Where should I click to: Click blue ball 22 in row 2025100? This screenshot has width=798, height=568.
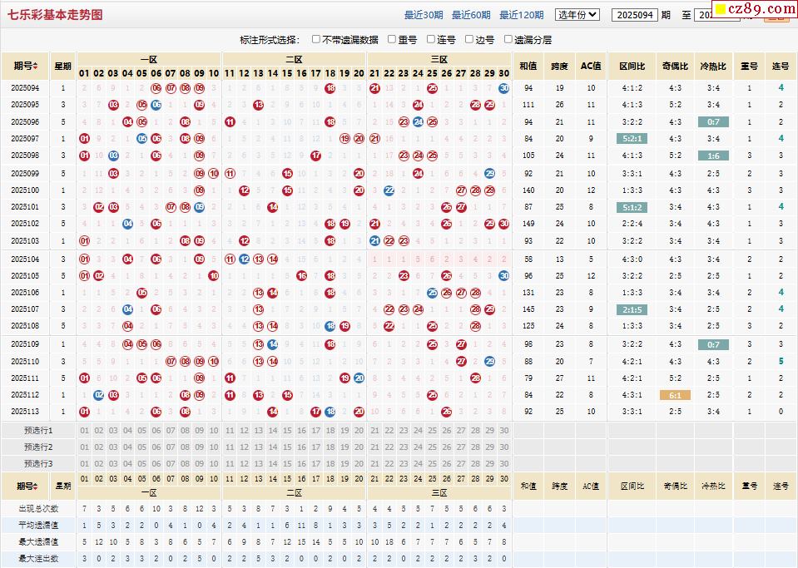389,190
